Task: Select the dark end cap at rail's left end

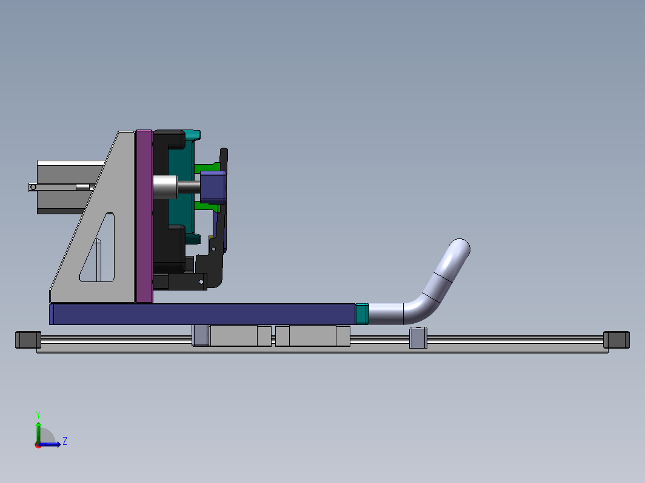Action: tap(28, 340)
